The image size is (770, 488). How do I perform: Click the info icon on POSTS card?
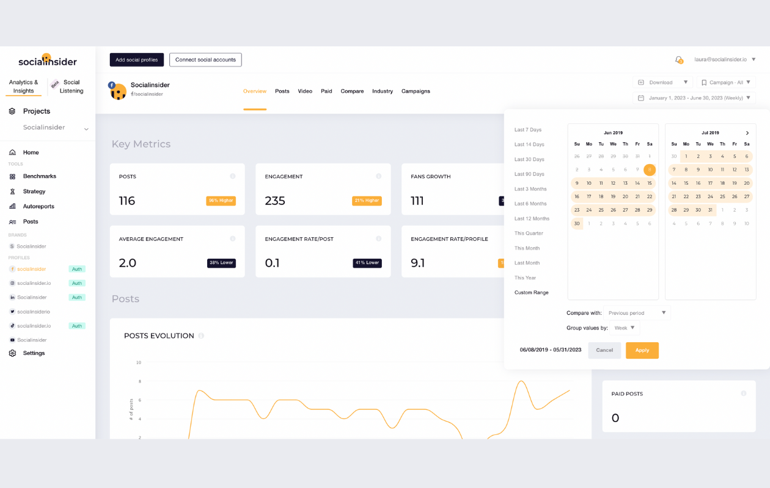point(233,176)
